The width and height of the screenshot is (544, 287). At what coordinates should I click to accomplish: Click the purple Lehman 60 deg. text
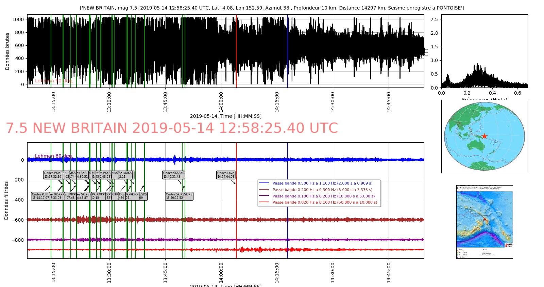tap(54, 156)
